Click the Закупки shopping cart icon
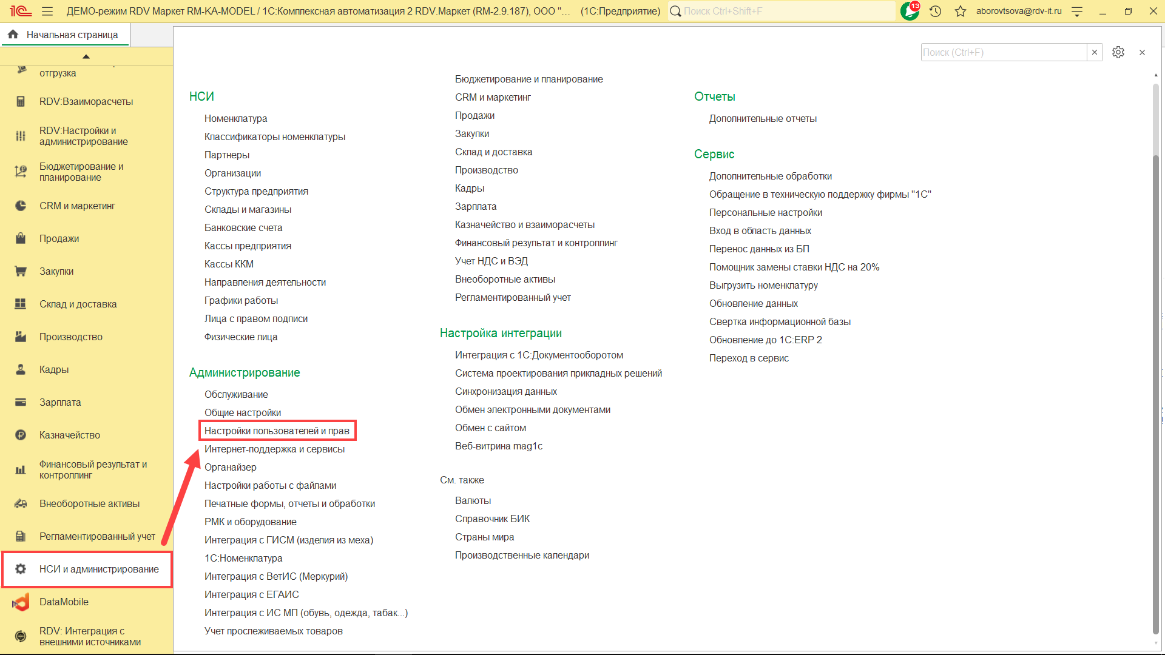 coord(21,271)
